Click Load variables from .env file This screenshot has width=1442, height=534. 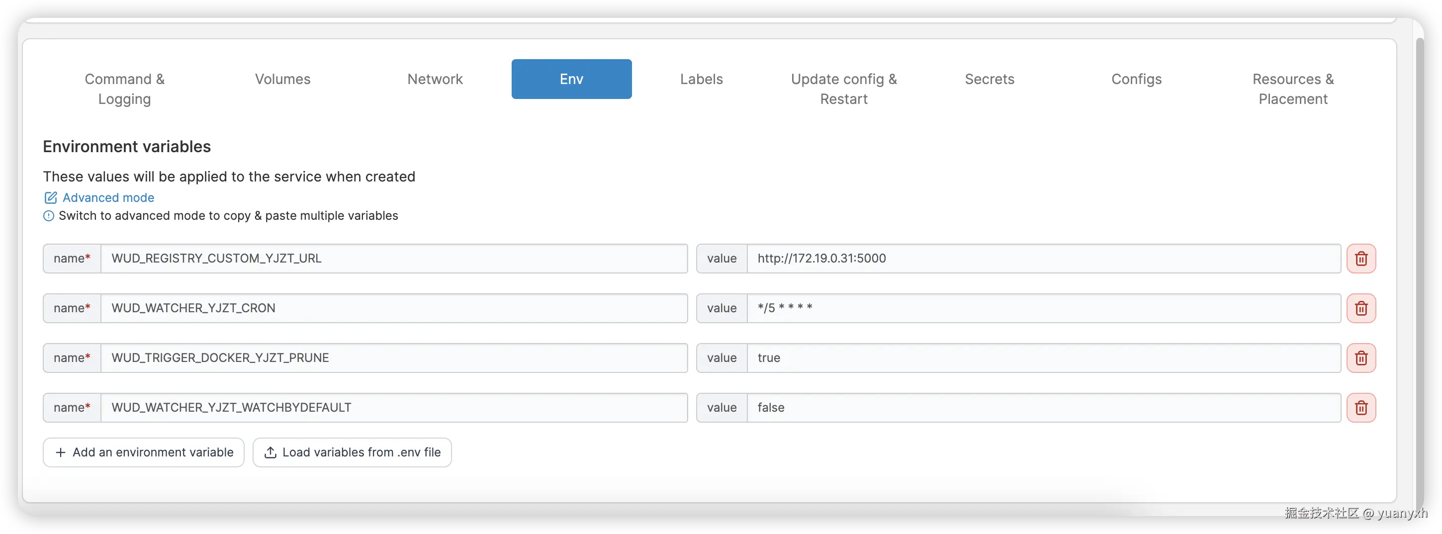[x=352, y=452]
